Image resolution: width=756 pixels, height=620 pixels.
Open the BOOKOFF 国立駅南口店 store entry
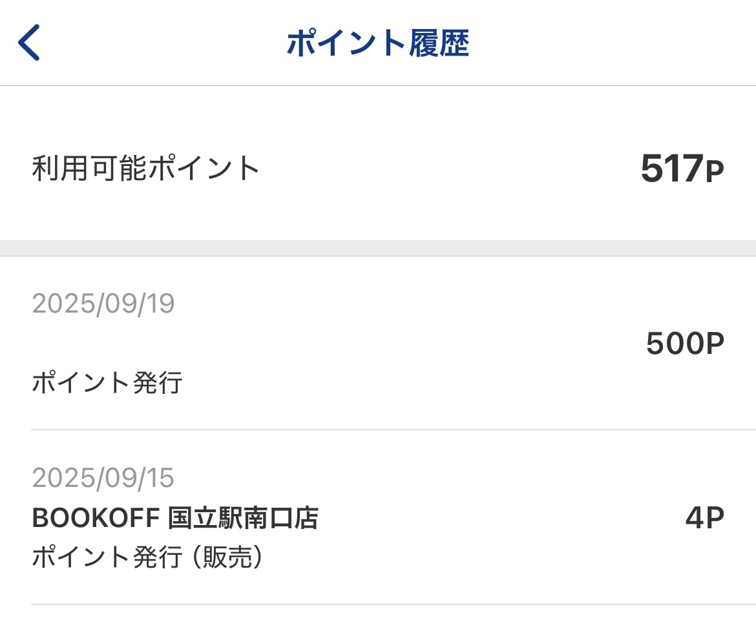coord(174,517)
